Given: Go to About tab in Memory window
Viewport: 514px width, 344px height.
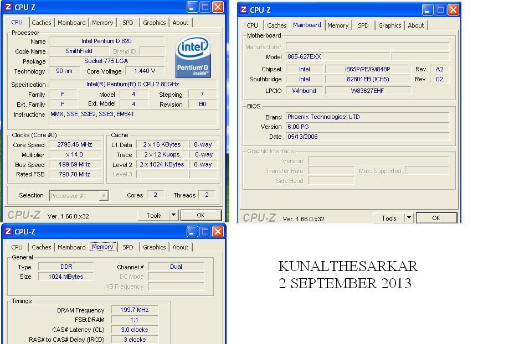Looking at the screenshot, I should click(181, 247).
